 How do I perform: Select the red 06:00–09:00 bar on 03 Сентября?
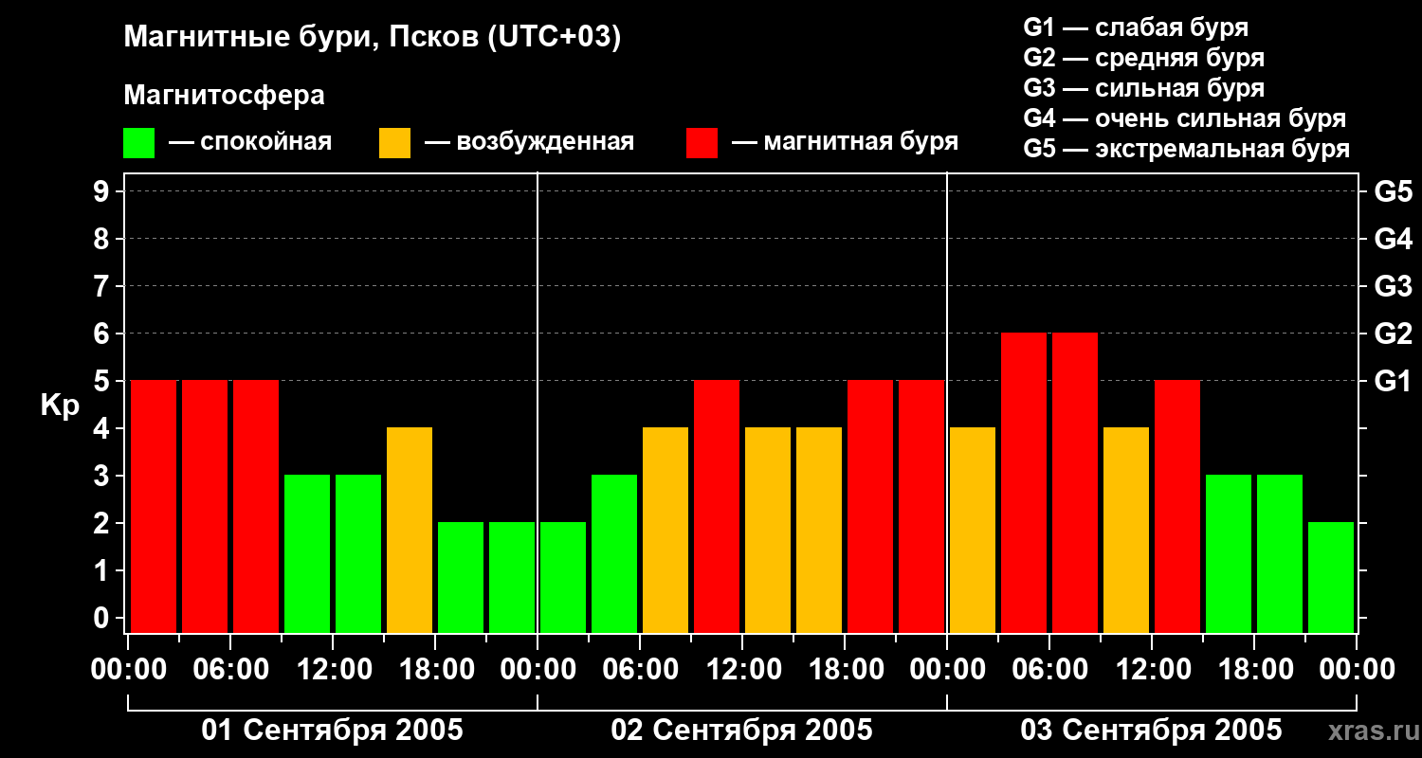tap(1075, 482)
